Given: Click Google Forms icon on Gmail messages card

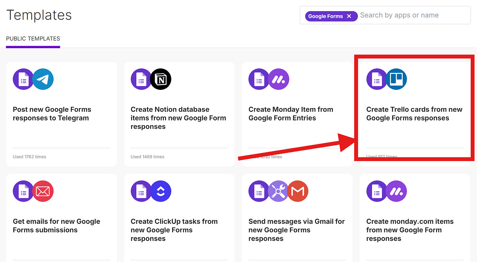Looking at the screenshot, I should pos(259,191).
